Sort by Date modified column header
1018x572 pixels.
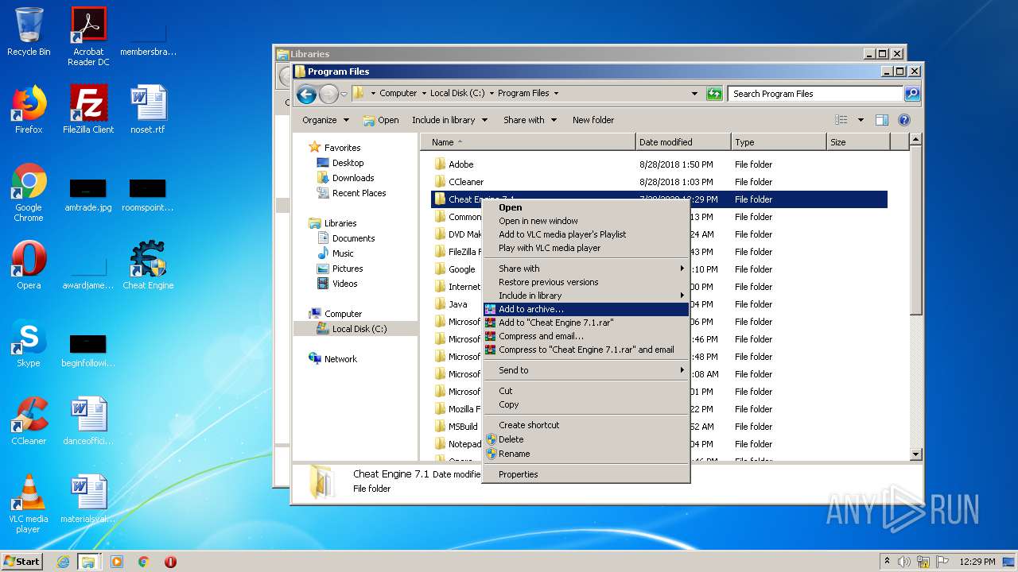point(683,142)
